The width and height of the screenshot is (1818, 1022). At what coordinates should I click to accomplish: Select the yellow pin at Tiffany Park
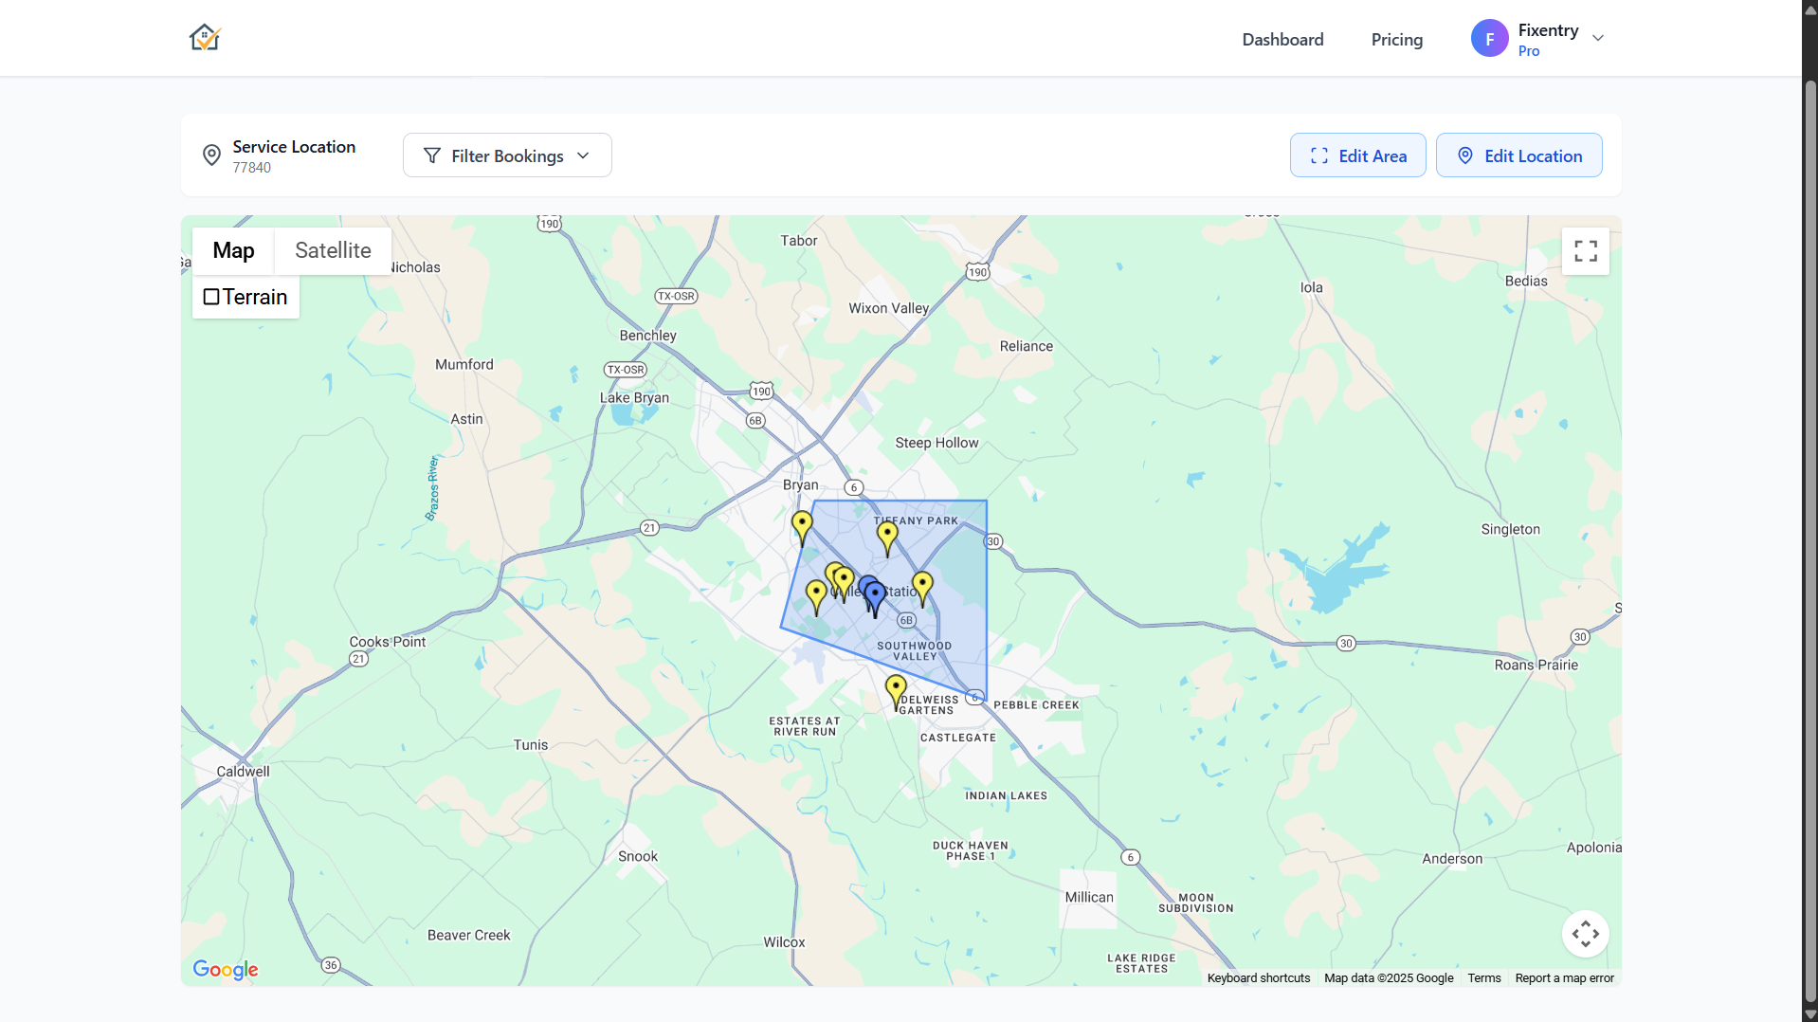tap(887, 538)
